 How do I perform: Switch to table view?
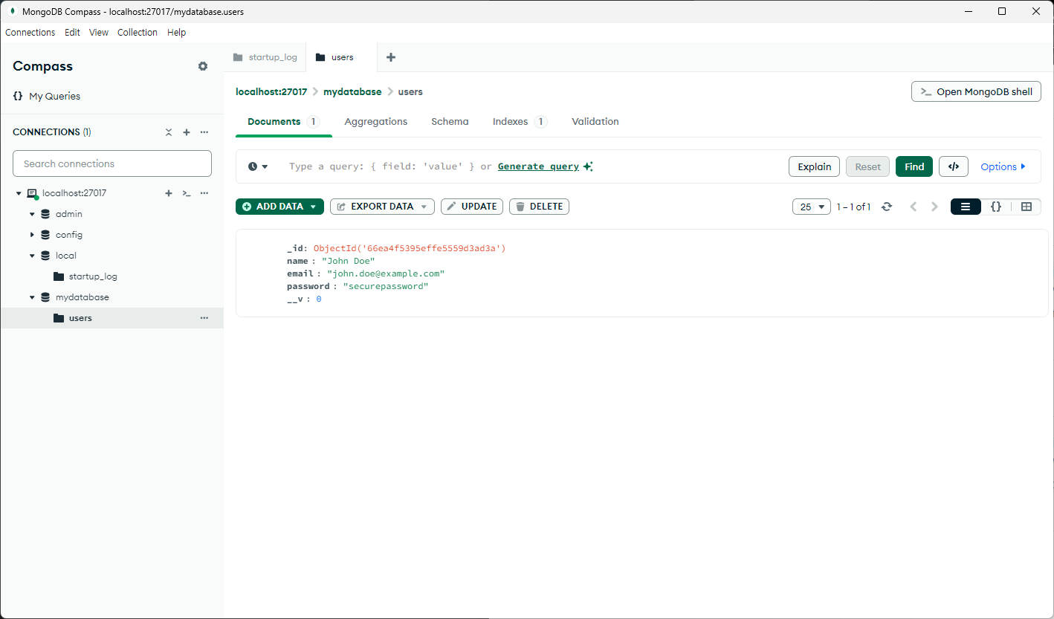[1026, 207]
